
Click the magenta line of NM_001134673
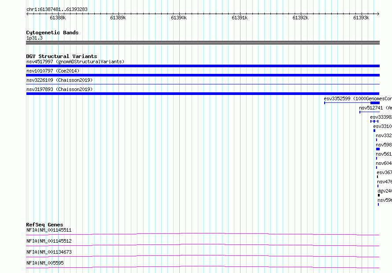[203, 256]
